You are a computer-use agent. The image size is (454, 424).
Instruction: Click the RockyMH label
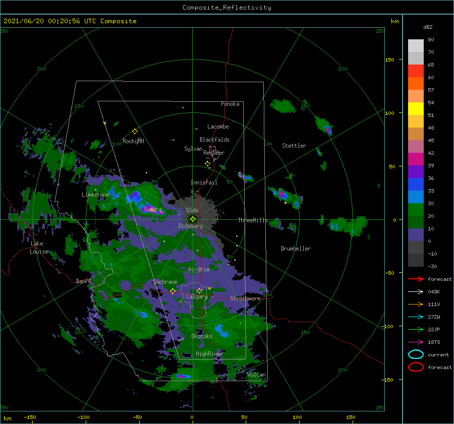pos(133,141)
